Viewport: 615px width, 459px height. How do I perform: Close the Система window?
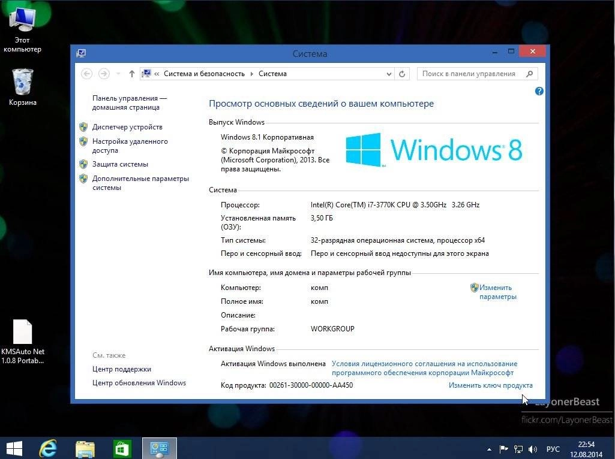tap(532, 52)
